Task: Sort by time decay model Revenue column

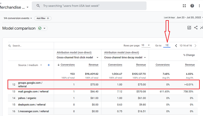Action: coord(141,65)
